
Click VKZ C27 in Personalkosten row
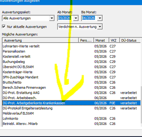pos(113,51)
